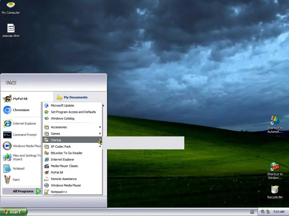Click the first system tray icon

tap(262, 212)
